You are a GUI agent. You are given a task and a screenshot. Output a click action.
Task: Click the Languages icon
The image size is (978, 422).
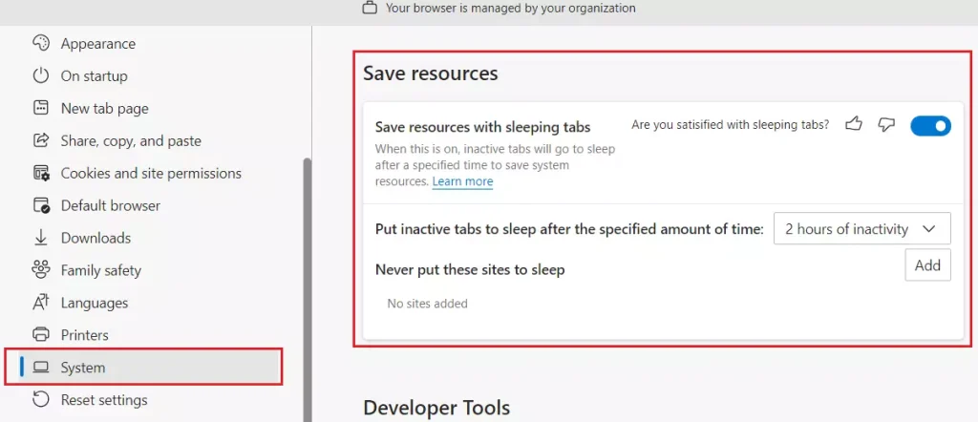40,303
